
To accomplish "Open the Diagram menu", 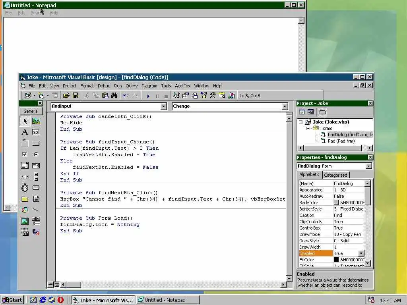I will [x=149, y=86].
